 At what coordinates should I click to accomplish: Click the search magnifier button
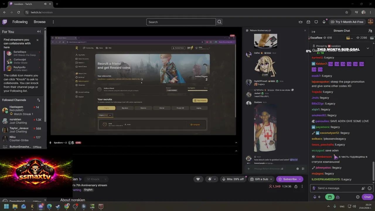pos(219,22)
